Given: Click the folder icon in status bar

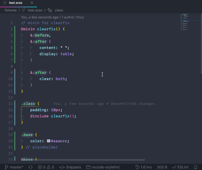Looking at the screenshot, I should 88,167.
